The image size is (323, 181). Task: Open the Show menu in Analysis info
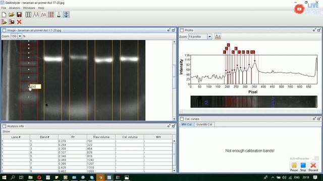[6, 131]
